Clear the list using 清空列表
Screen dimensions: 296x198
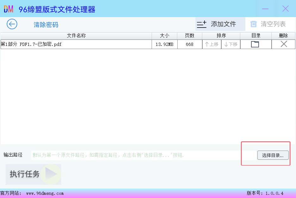click(268, 24)
